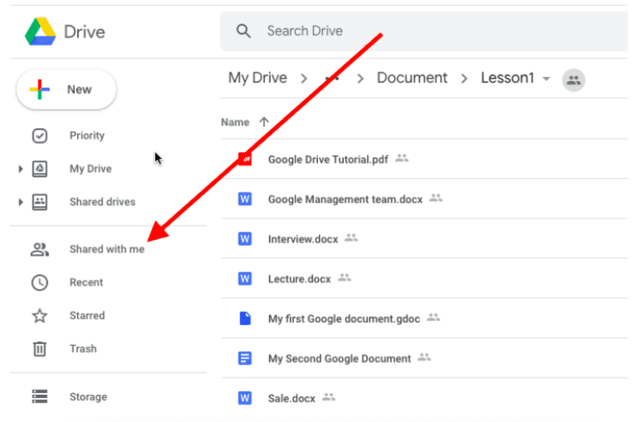Open Priority in the sidebar
Image resolution: width=636 pixels, height=422 pixels.
tap(87, 136)
